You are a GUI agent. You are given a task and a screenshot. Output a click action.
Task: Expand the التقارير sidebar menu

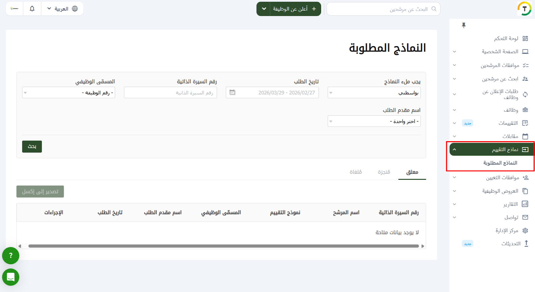tap(454, 204)
